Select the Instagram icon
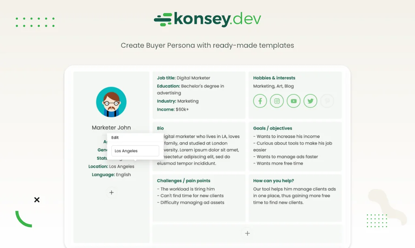The width and height of the screenshot is (415, 248). click(x=277, y=101)
